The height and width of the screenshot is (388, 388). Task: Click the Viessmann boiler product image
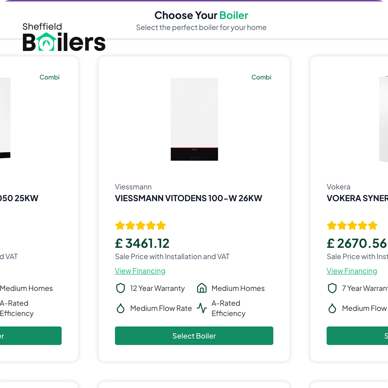click(x=194, y=120)
